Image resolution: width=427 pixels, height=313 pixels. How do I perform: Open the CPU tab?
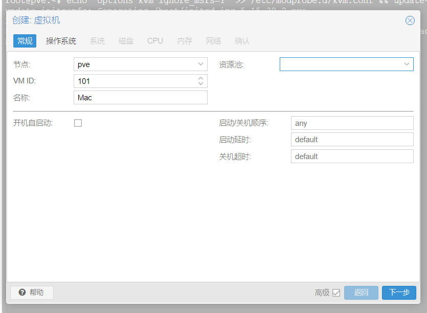click(155, 41)
